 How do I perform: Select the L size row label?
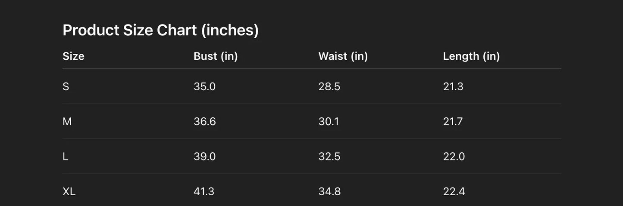(x=66, y=157)
